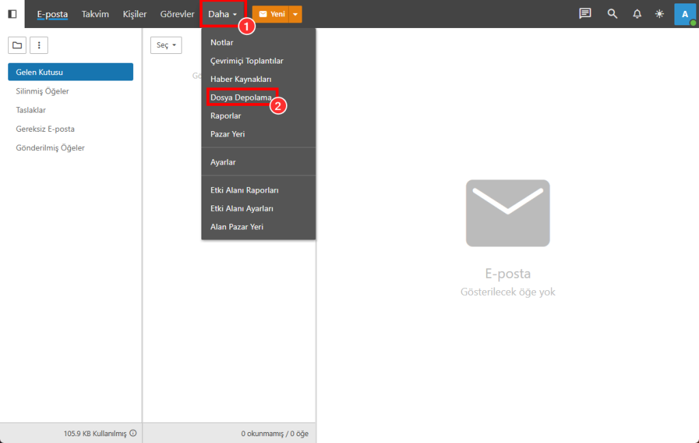
Task: Collapse the Daha menu
Action: point(222,14)
